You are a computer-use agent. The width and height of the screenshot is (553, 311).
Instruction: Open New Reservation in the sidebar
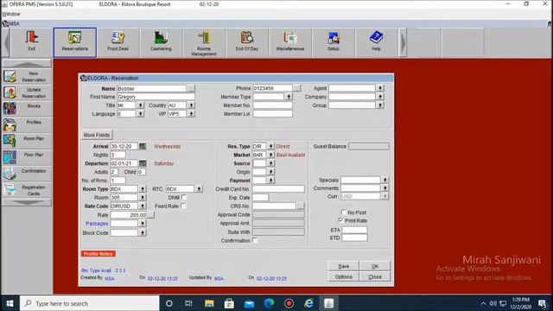coord(27,77)
